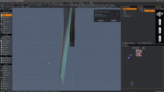This screenshot has height=92, width=164.
Task: Choose the Del. Polygons tool
Action: (x=6, y=41)
